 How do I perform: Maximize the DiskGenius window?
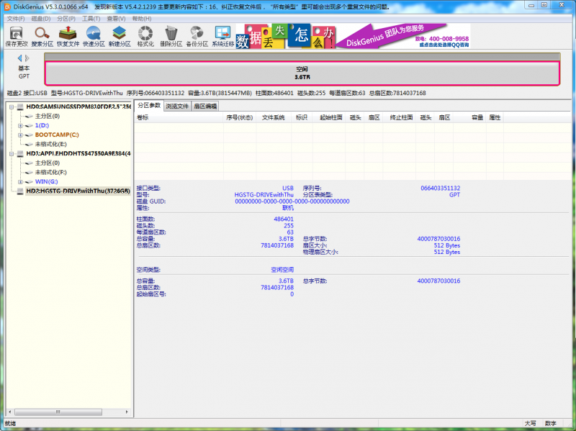tap(544, 5)
